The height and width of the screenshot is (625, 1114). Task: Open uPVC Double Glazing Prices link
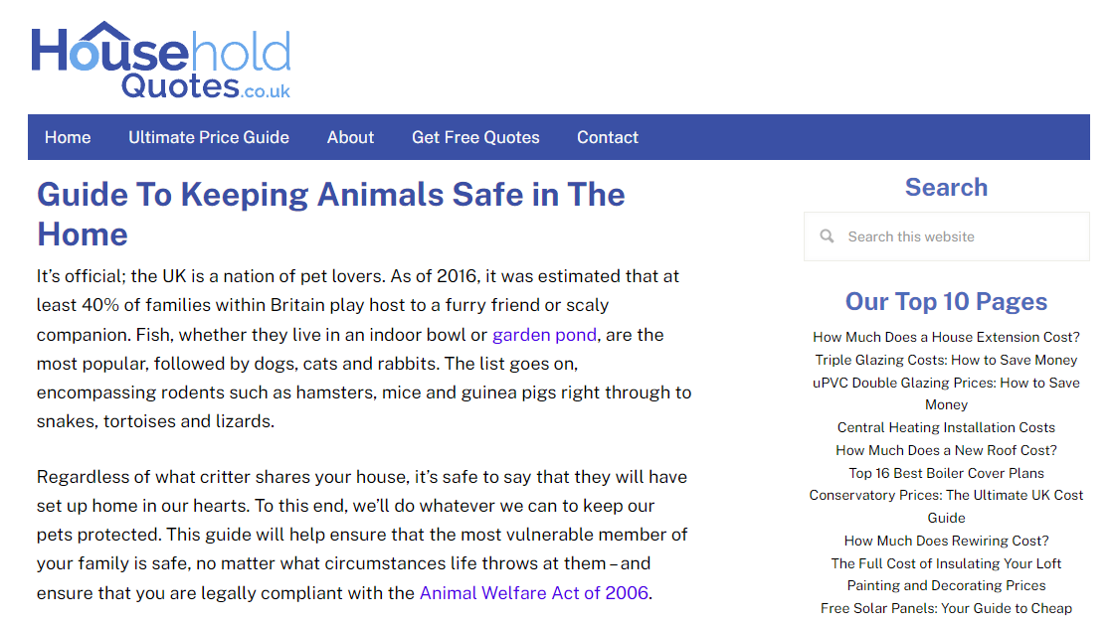click(x=946, y=383)
